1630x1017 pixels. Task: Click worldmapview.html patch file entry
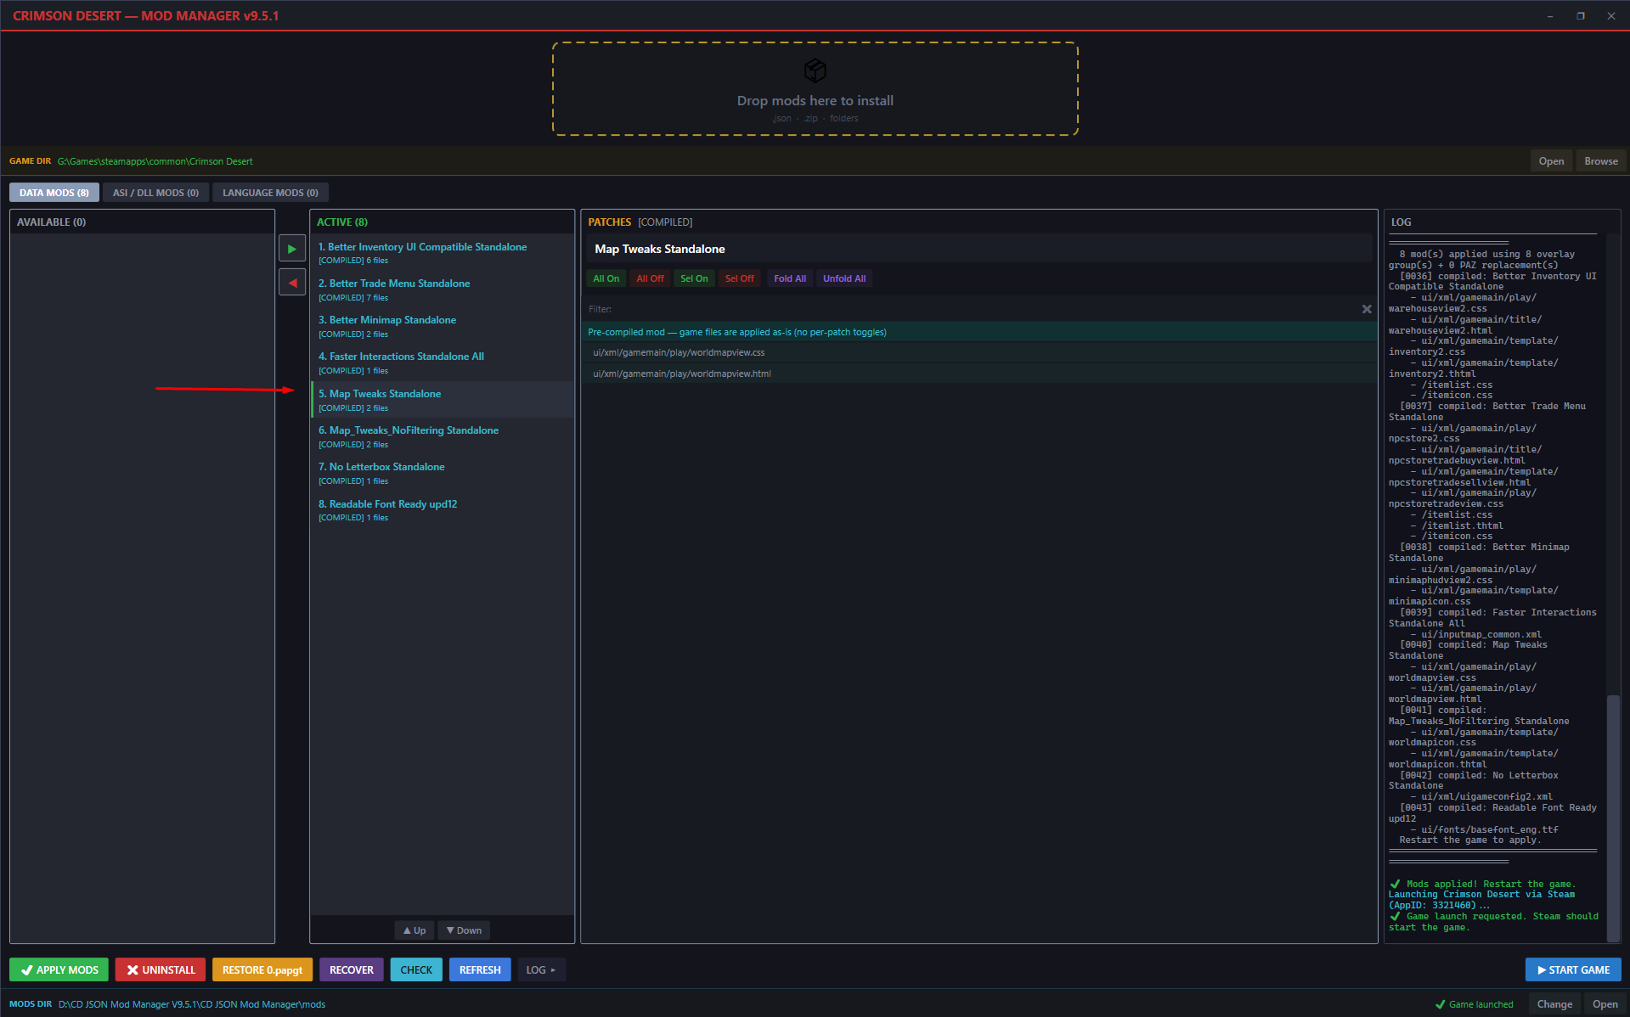pos(979,374)
